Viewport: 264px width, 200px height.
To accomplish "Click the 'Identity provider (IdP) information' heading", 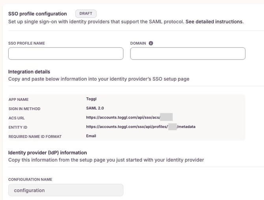I will [47, 153].
